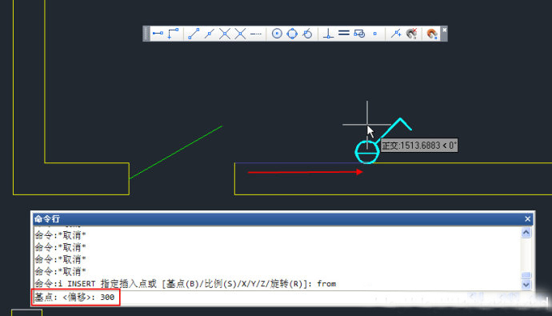The height and width of the screenshot is (316, 552).
Task: Choose the Apparent Intersection snap
Action: [240, 34]
